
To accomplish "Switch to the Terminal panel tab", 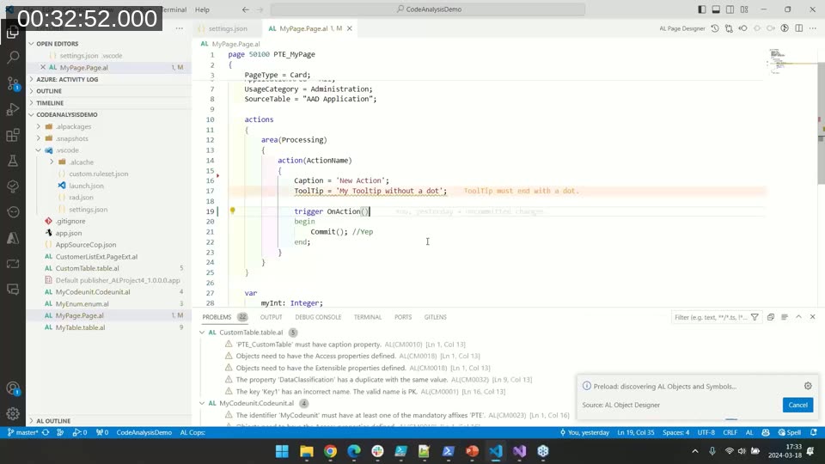I will [x=367, y=317].
